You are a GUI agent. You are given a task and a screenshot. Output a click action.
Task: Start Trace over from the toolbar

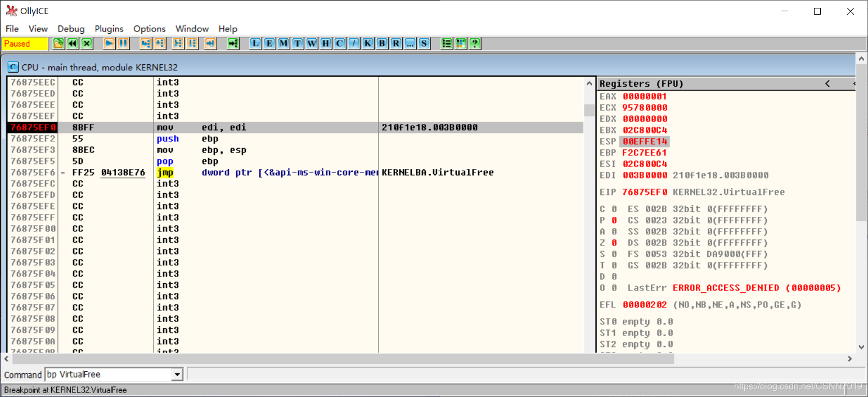[192, 43]
